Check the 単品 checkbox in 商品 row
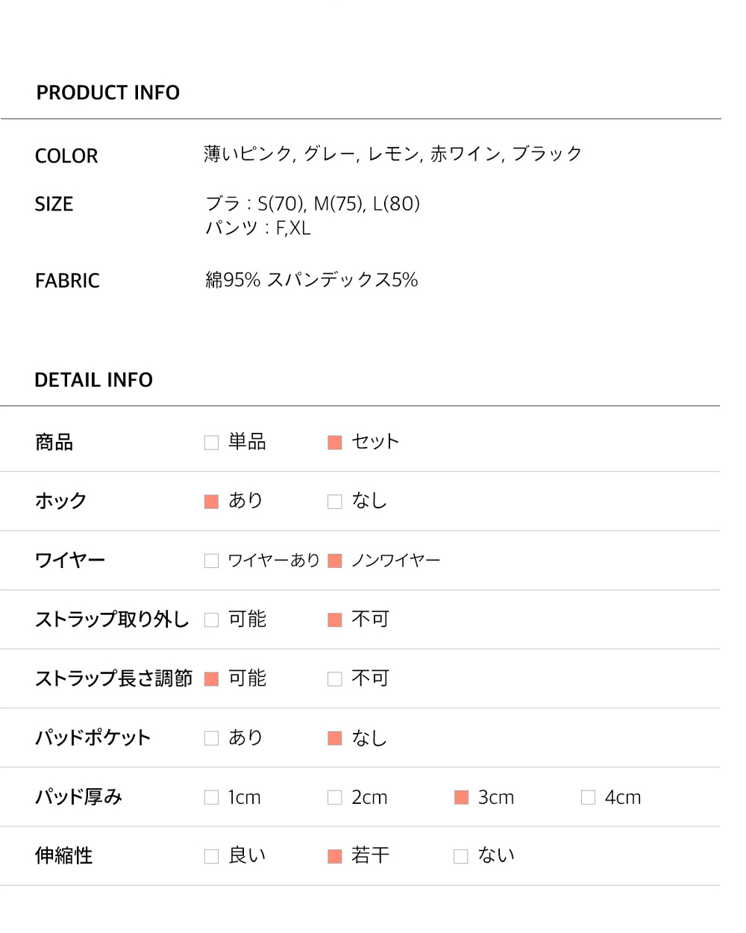Image resolution: width=746 pixels, height=933 pixels. point(211,443)
